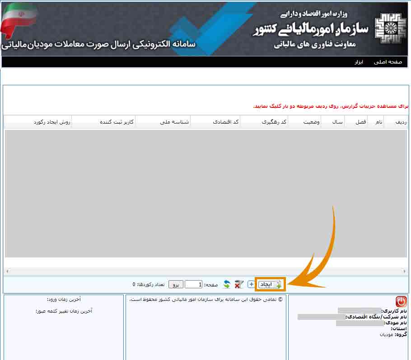Click the آخرین زمان تغییر کلمه عبور label
This screenshot has height=360, width=411.
coord(64,311)
